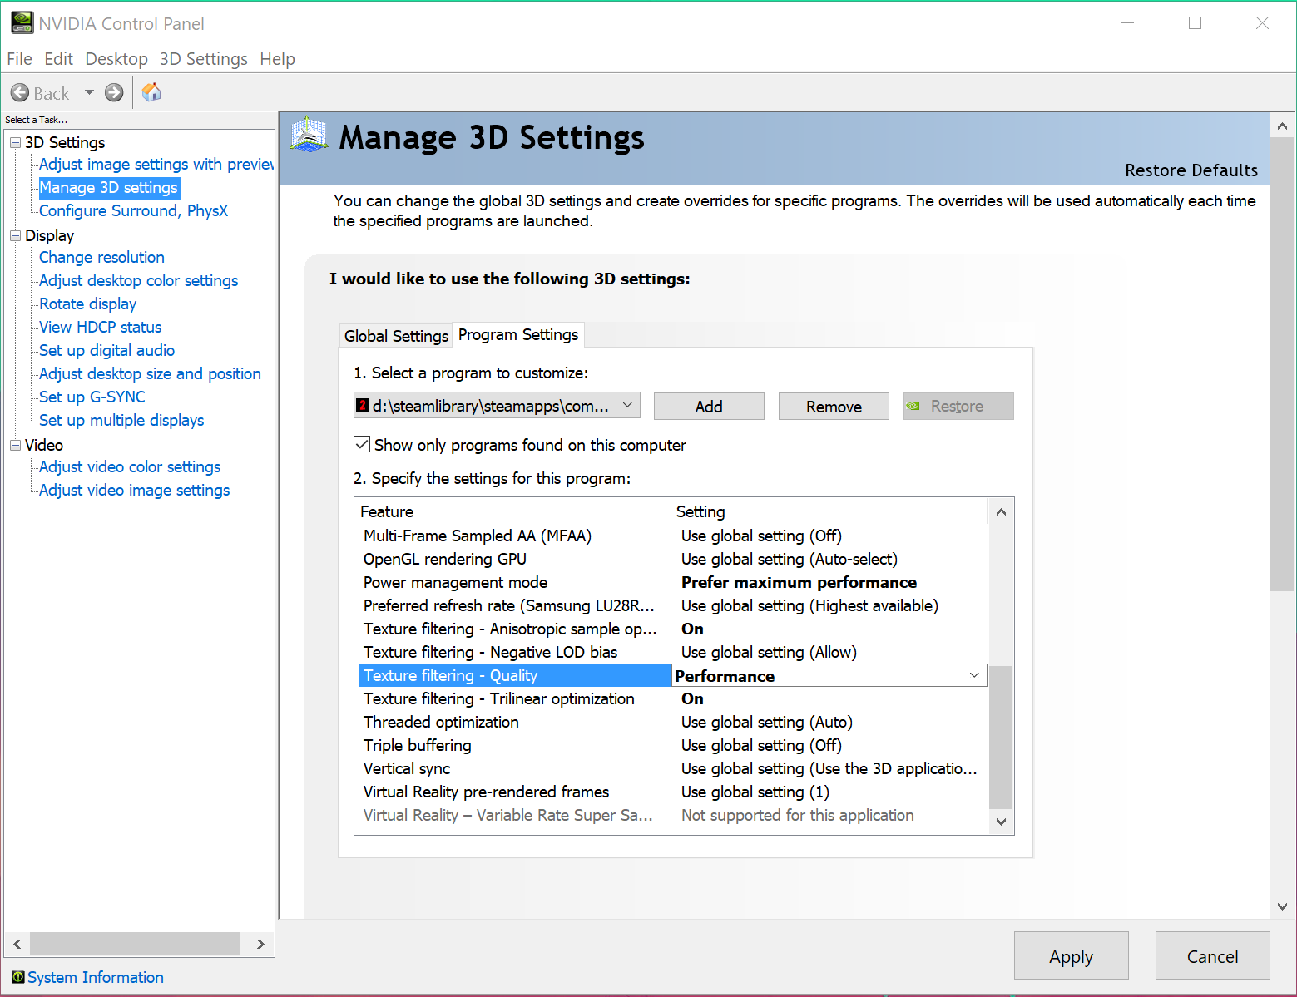Open the Help menu
Screen dimensions: 1297x997
[x=277, y=59]
